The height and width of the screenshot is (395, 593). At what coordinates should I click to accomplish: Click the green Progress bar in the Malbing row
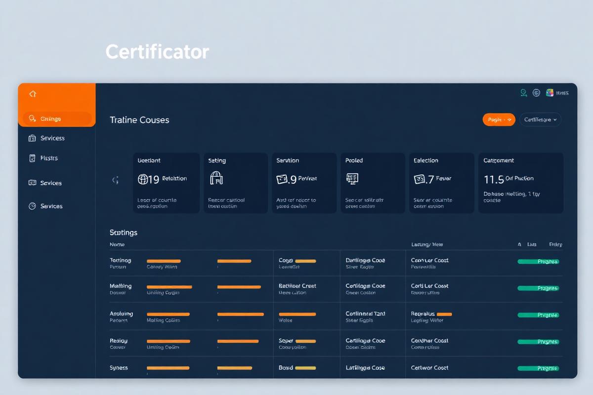pos(538,288)
